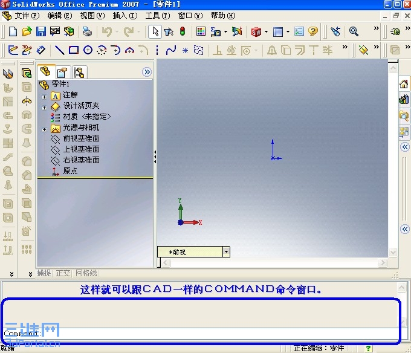Select the Point sketch tool
This screenshot has height=353, width=411.
pos(185,50)
